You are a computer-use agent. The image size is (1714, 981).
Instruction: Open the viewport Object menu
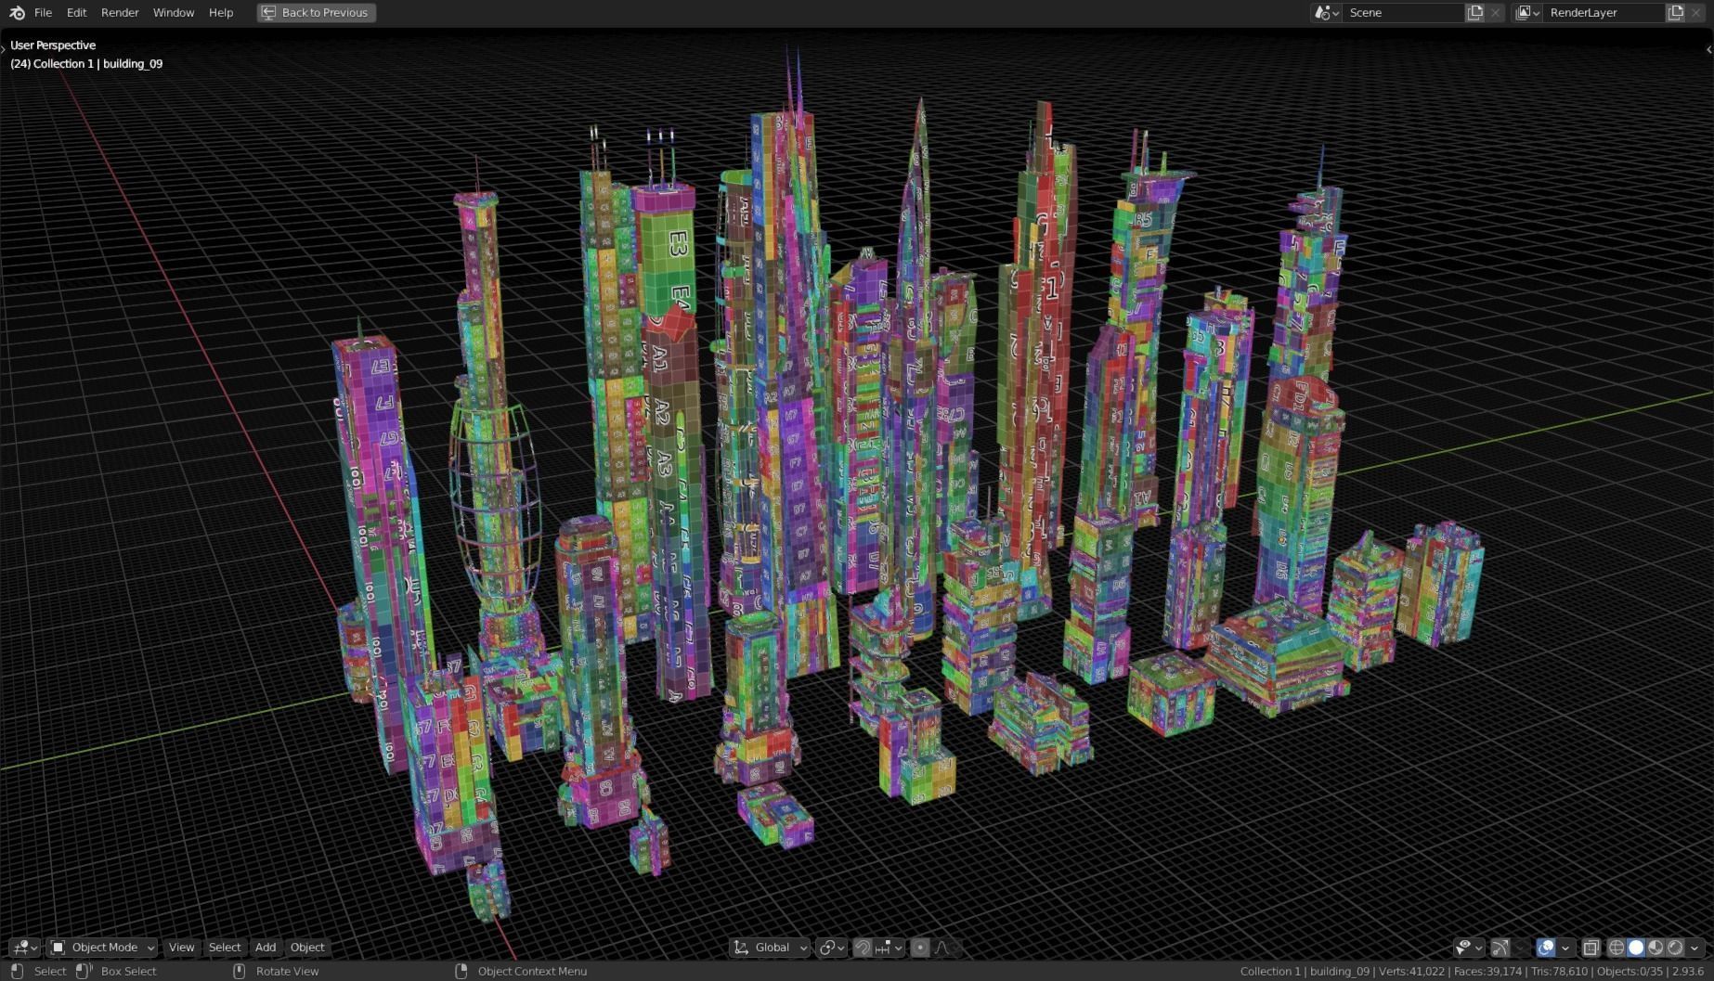[307, 948]
